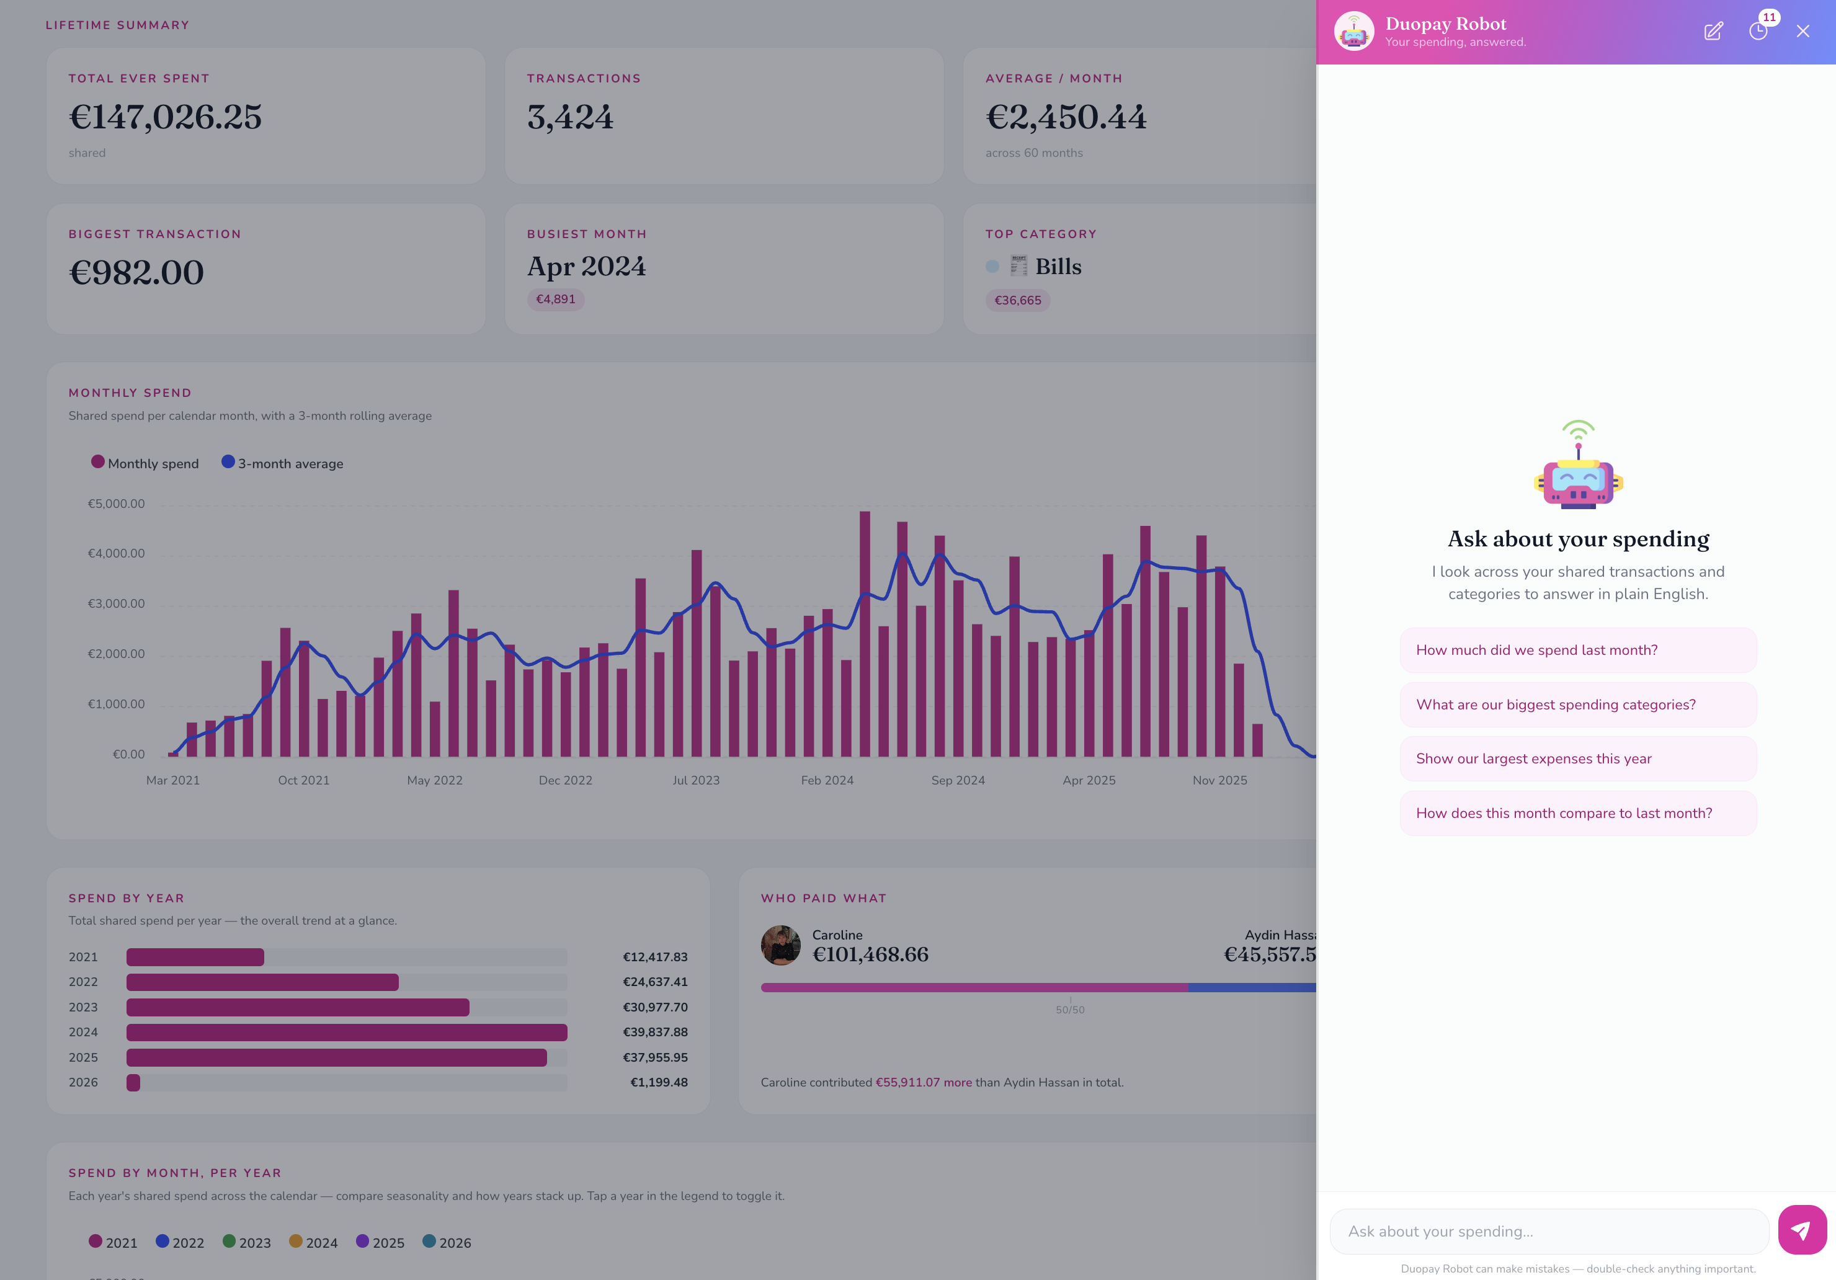This screenshot has width=1836, height=1280.
Task: Click Caroline's profile photo
Action: click(x=780, y=945)
